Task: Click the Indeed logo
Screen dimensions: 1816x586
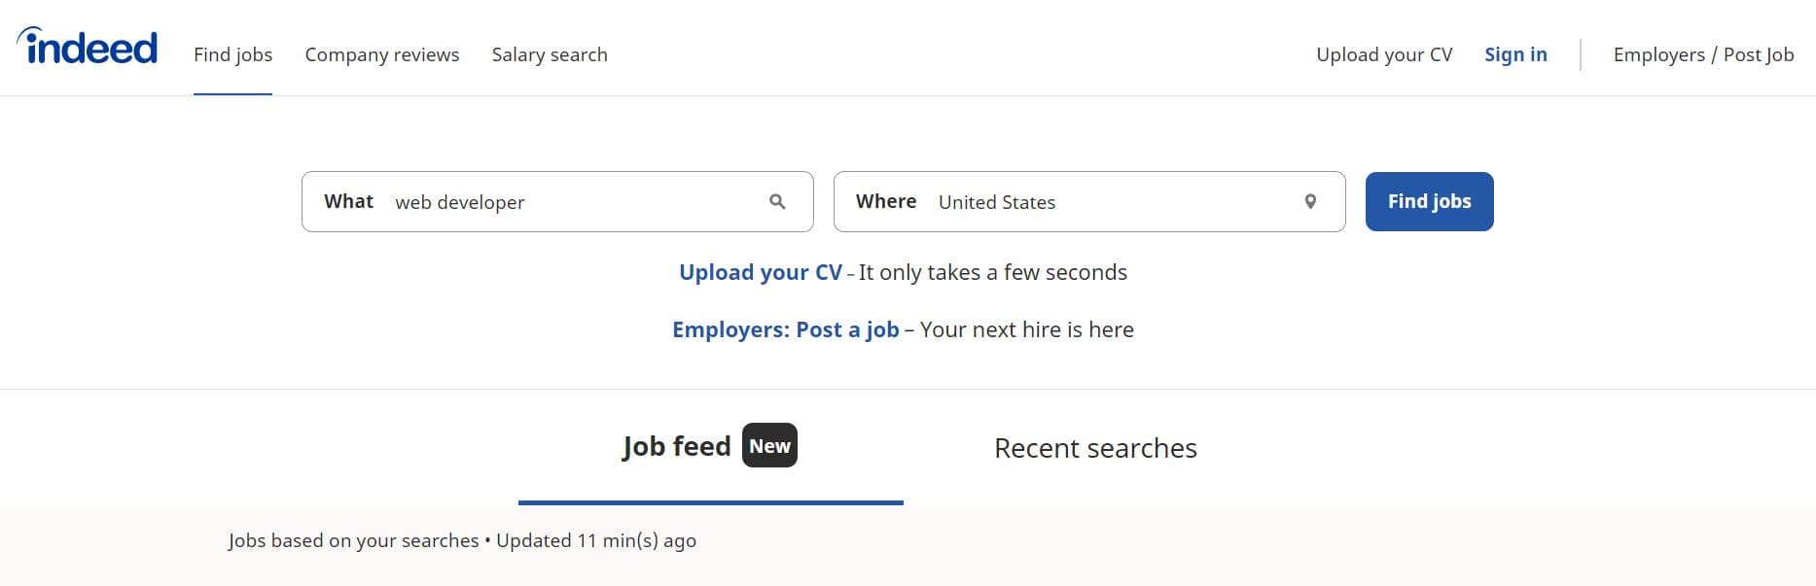Action: click(88, 47)
